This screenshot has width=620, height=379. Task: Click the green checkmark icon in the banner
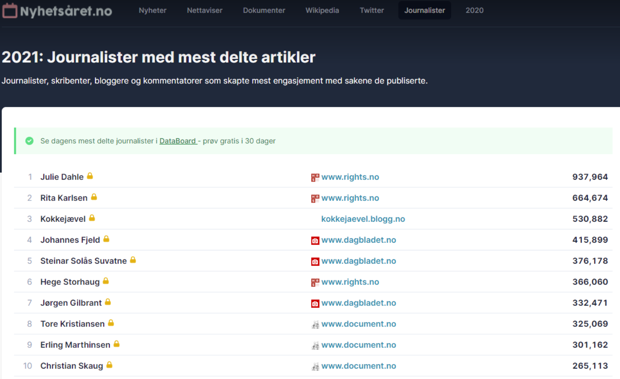coord(30,141)
